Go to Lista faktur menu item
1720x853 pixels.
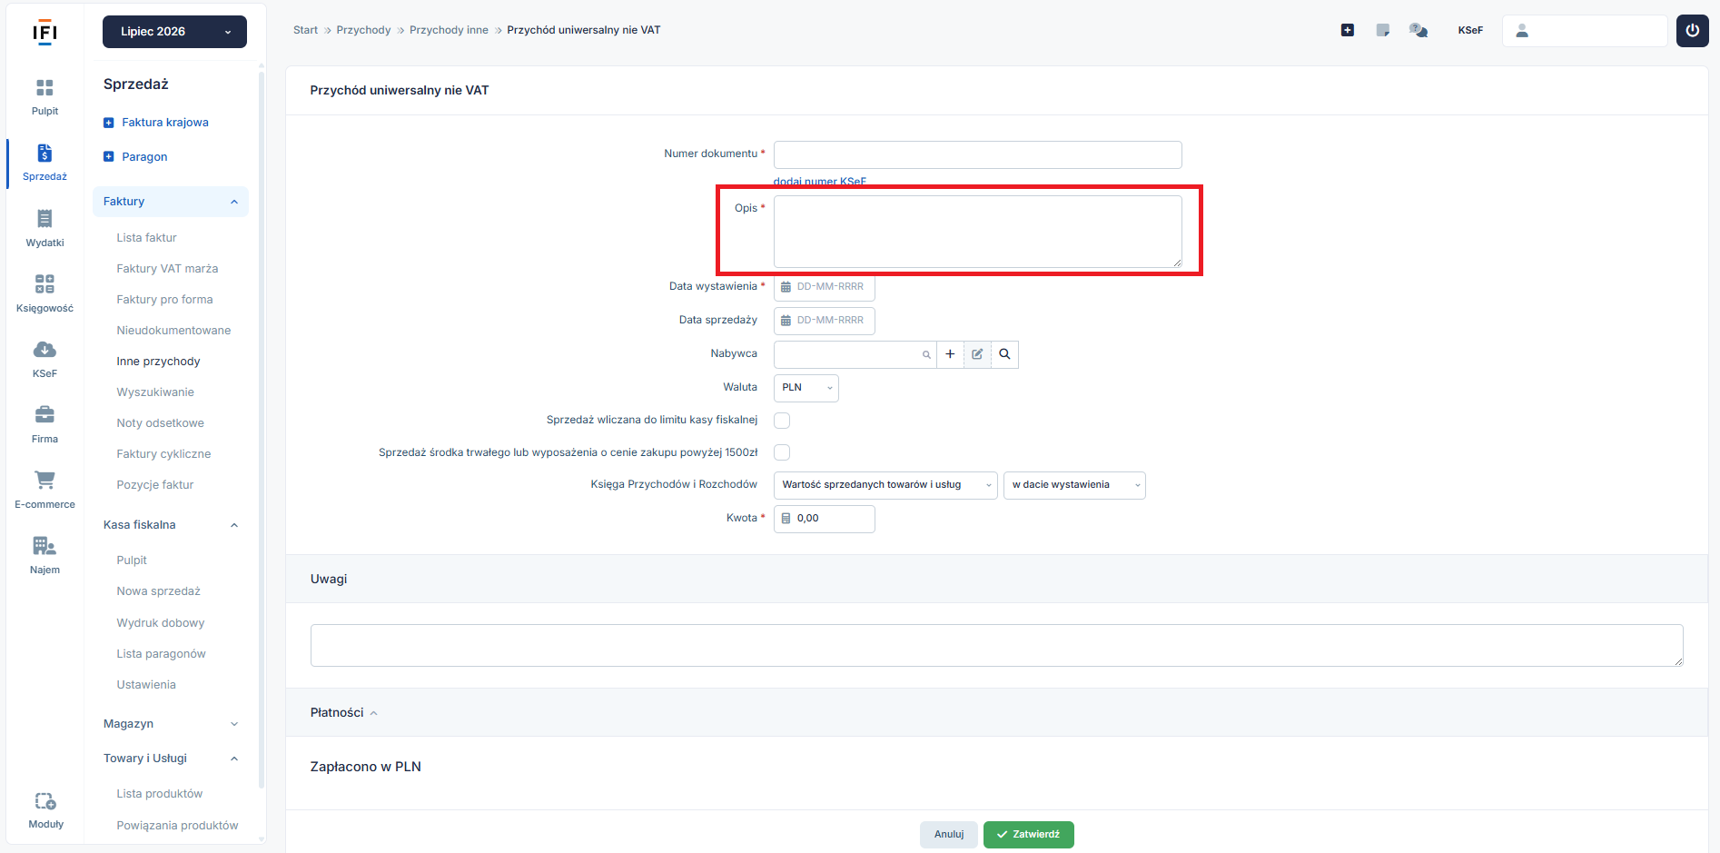pos(146,238)
